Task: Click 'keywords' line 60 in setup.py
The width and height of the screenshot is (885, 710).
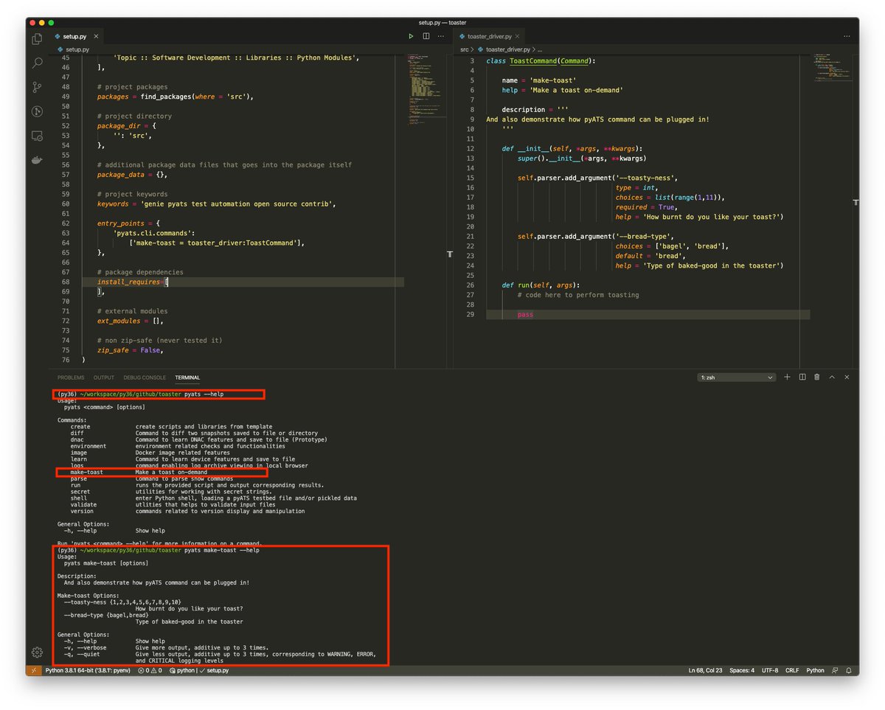Action: point(217,203)
